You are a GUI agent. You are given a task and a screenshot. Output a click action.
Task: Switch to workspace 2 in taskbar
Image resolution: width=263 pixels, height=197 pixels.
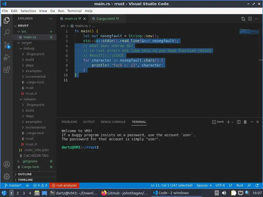(18, 193)
